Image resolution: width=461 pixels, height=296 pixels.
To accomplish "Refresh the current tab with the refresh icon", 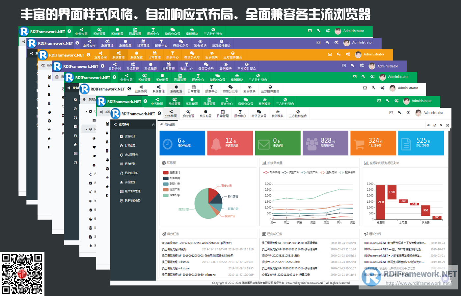I will tap(435, 125).
